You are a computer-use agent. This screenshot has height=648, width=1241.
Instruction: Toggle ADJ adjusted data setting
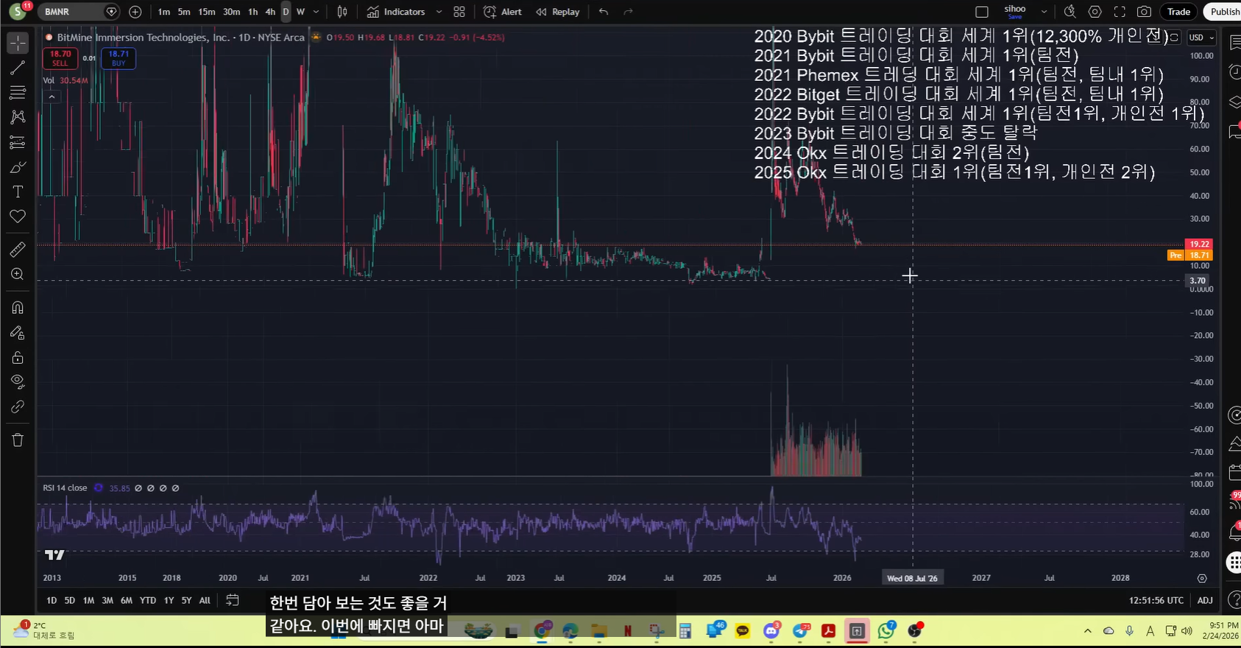(1205, 600)
